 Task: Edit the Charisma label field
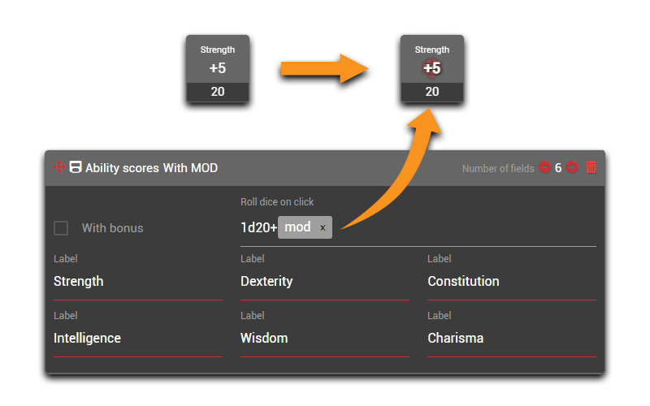click(x=510, y=339)
